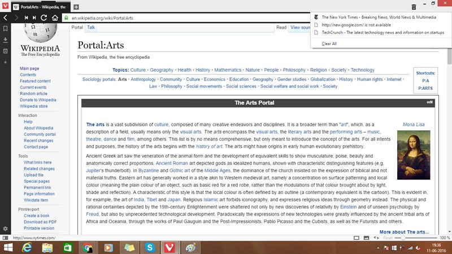Reset zoom level in status bar
This screenshot has height=254, width=452.
pos(388,238)
